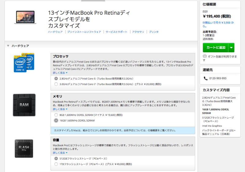This screenshot has width=245, height=172.
Task: Click the blue assembly time notice banner
Action: tap(123, 130)
